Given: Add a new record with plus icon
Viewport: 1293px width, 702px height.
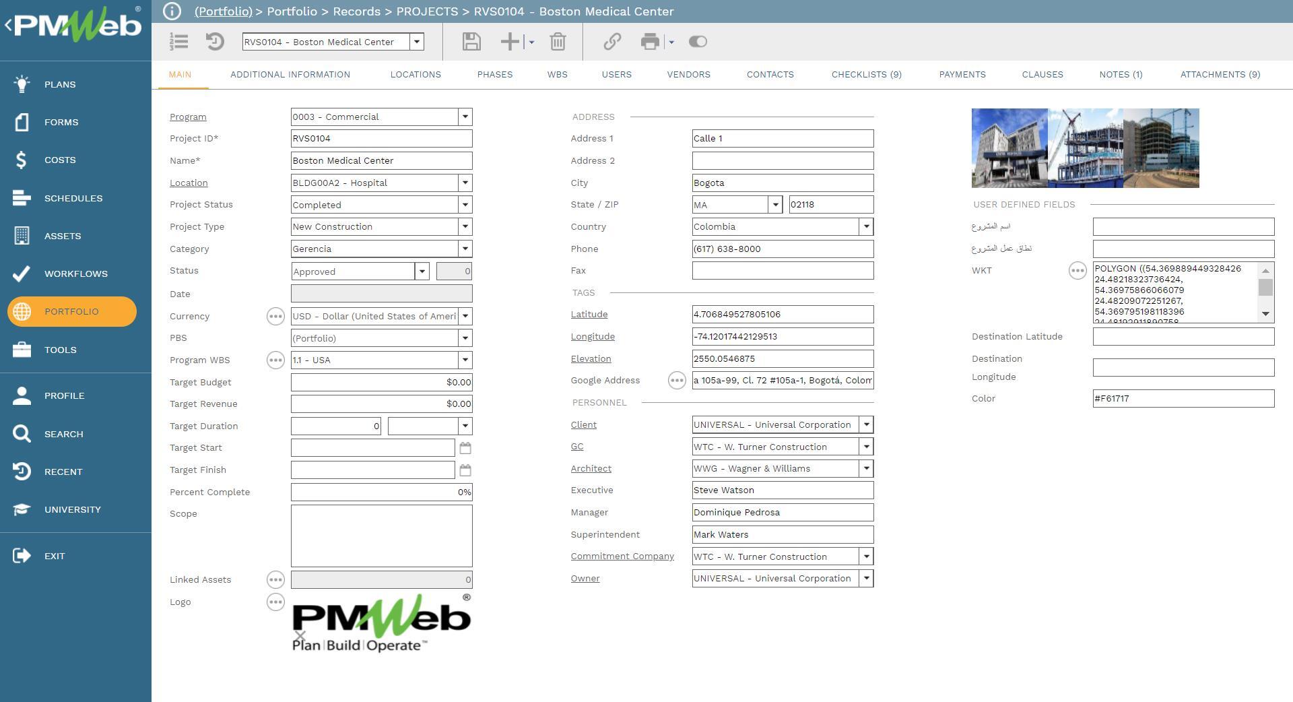Looking at the screenshot, I should click(x=510, y=42).
